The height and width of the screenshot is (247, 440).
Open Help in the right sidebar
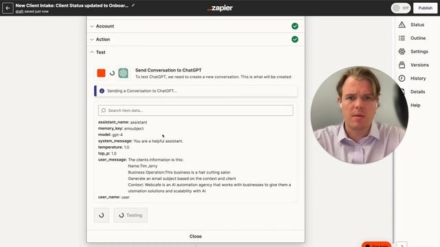(x=415, y=105)
